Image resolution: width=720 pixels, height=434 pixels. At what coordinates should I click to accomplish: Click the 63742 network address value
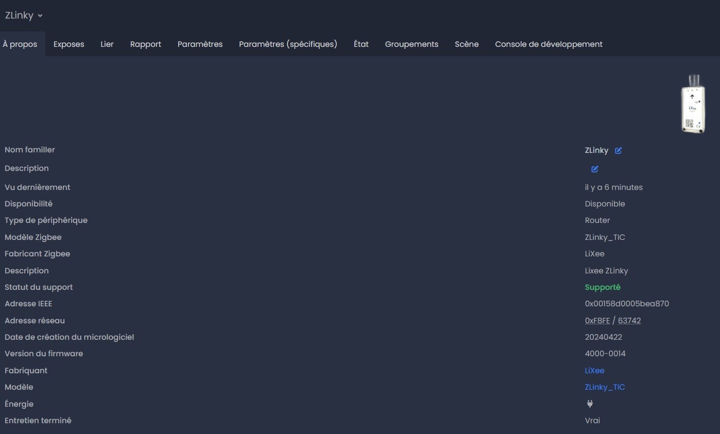pos(629,320)
